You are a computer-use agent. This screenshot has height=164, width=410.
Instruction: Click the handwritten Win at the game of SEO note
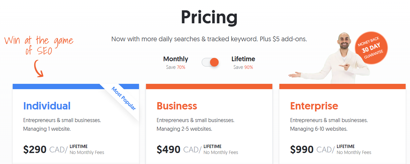coord(39,46)
